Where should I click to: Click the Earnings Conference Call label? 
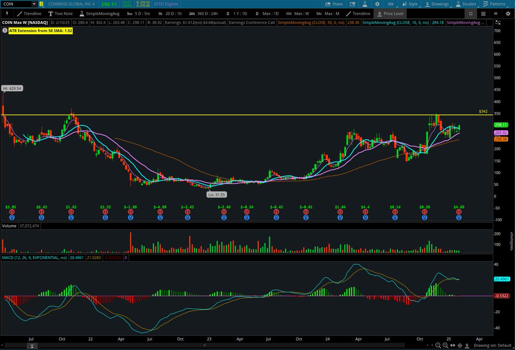click(252, 22)
